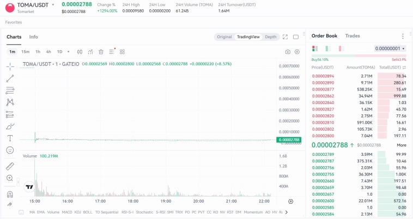Screen dimensions: 413x219
Task: Show buy-only order book view
Action: click(327, 48)
